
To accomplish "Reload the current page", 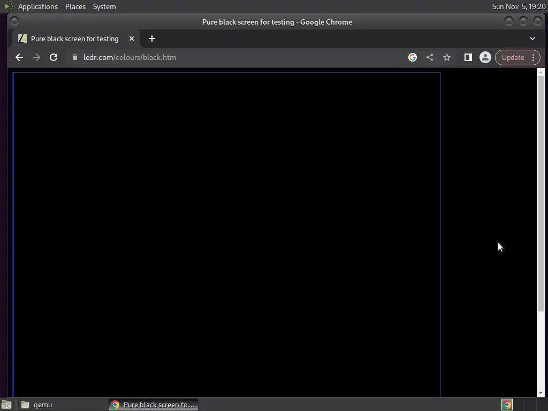I will [x=54, y=57].
